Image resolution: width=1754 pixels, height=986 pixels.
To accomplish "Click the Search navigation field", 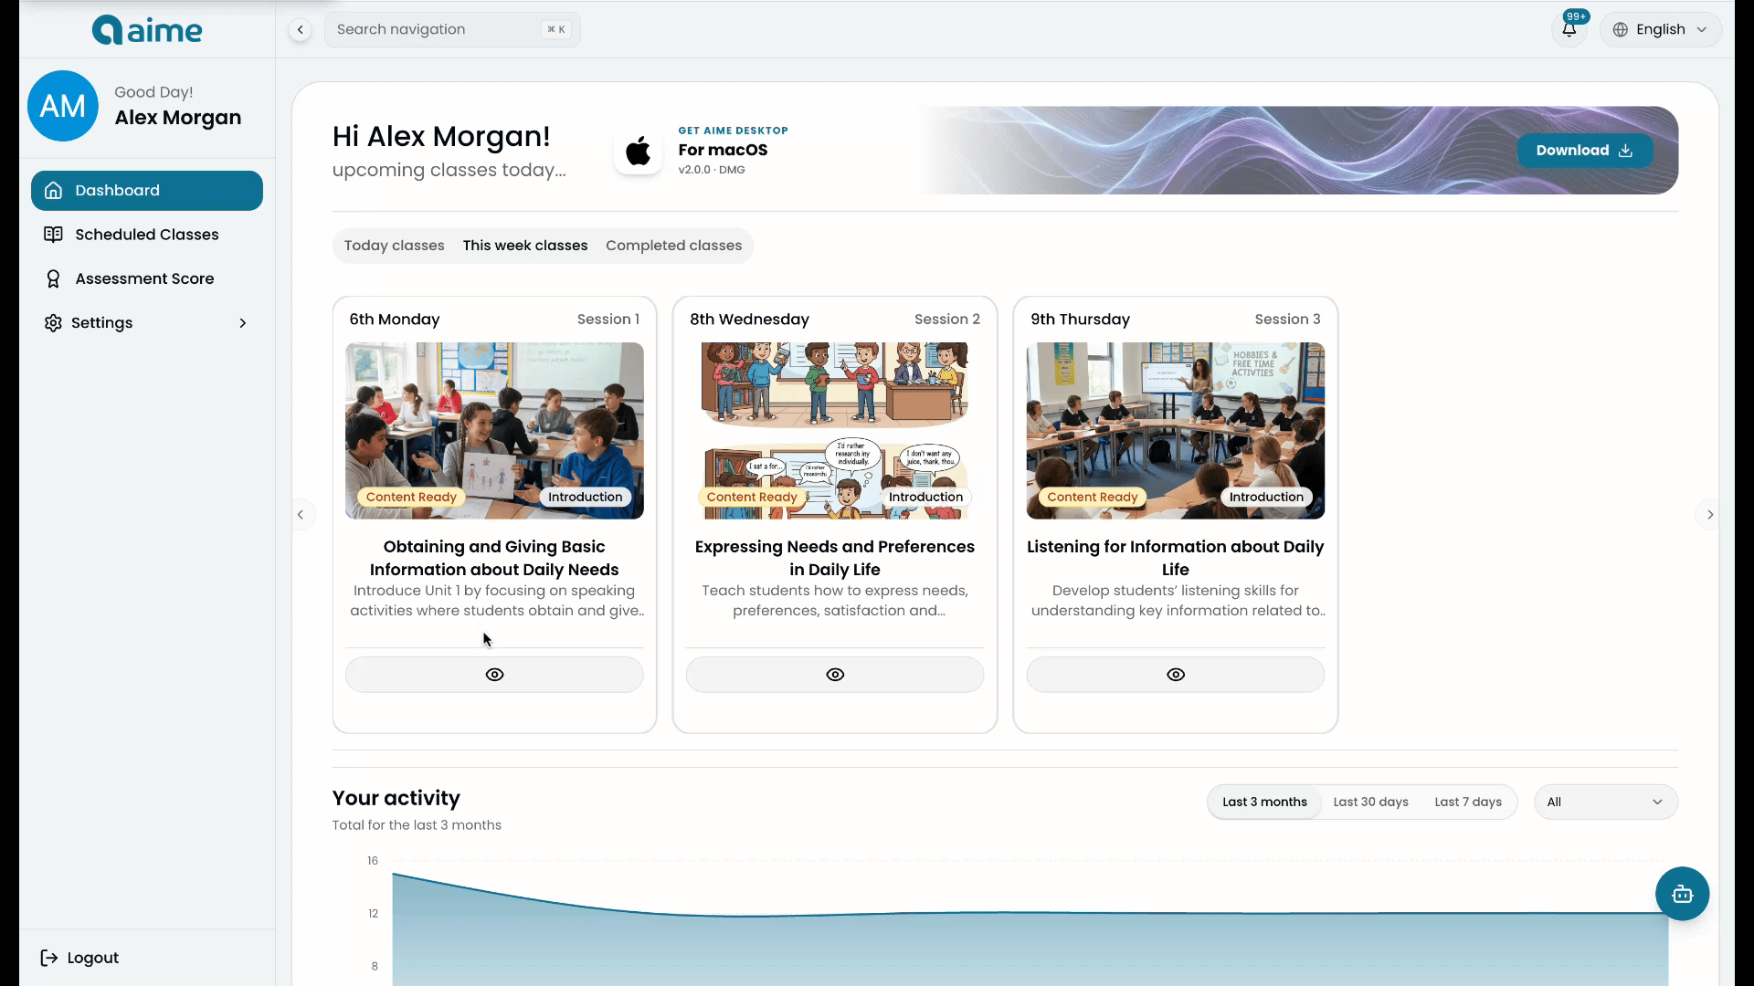I will point(452,29).
